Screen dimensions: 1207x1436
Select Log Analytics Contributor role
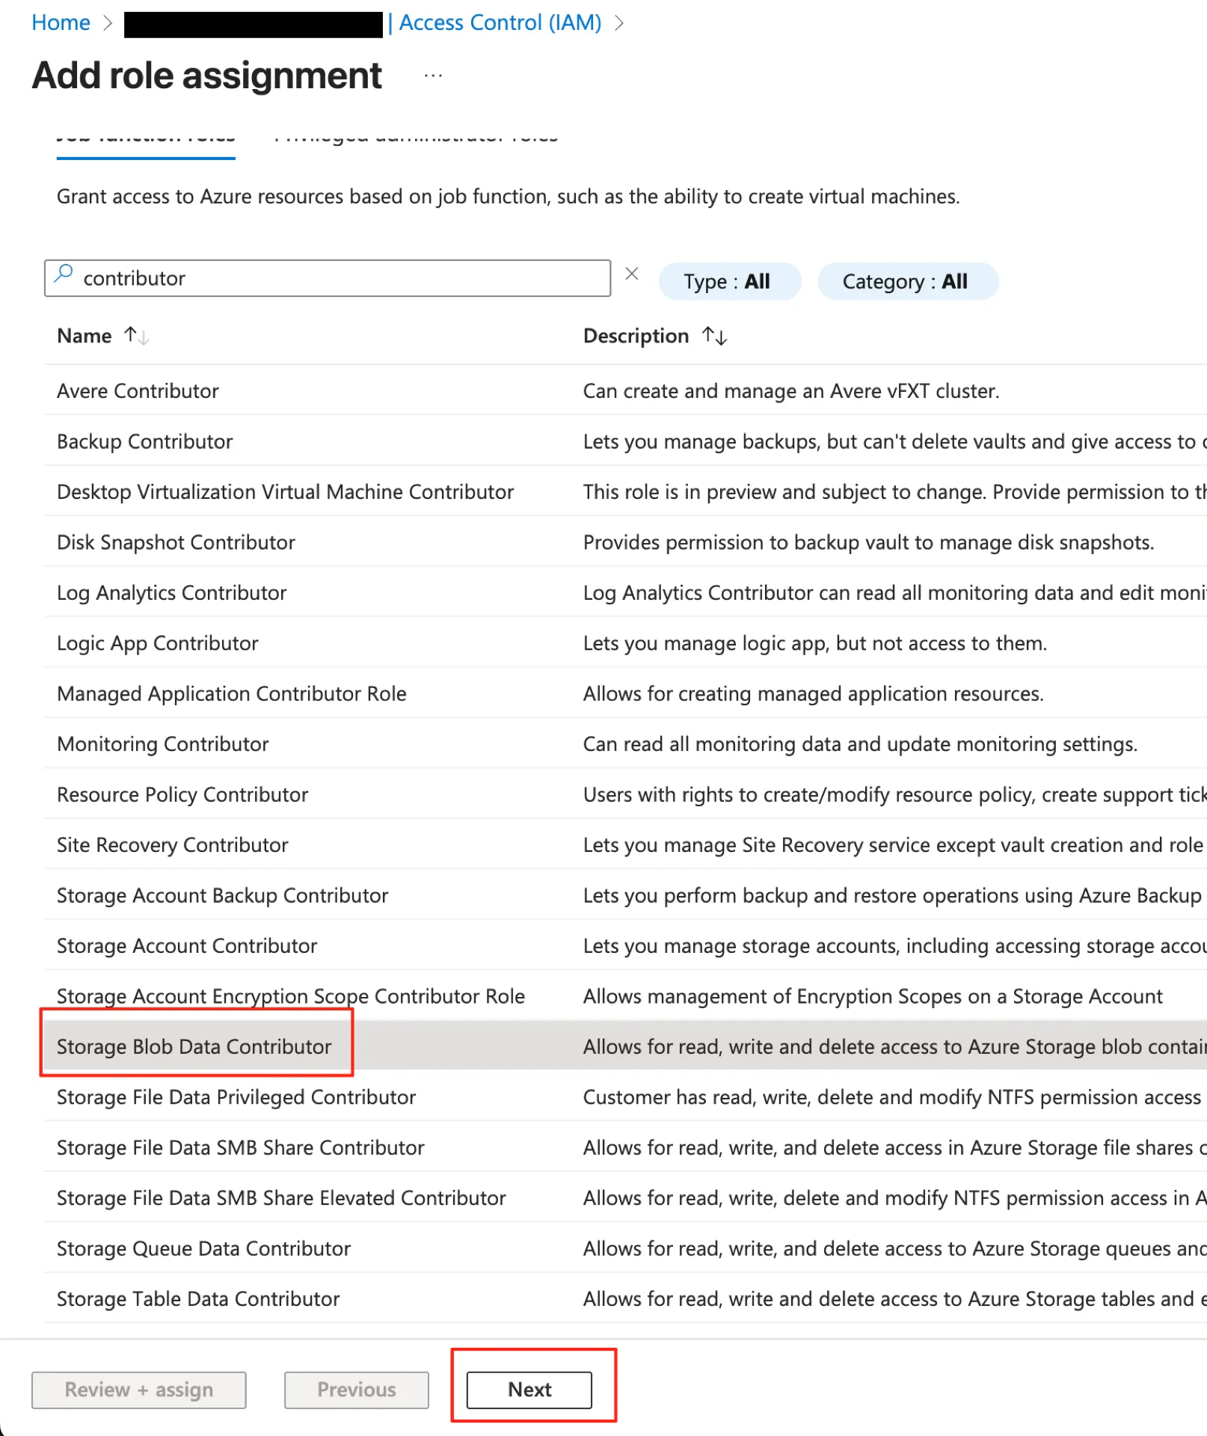coord(171,592)
